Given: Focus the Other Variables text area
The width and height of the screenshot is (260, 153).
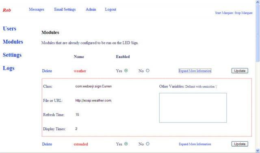Looking at the screenshot, I should [193, 108].
